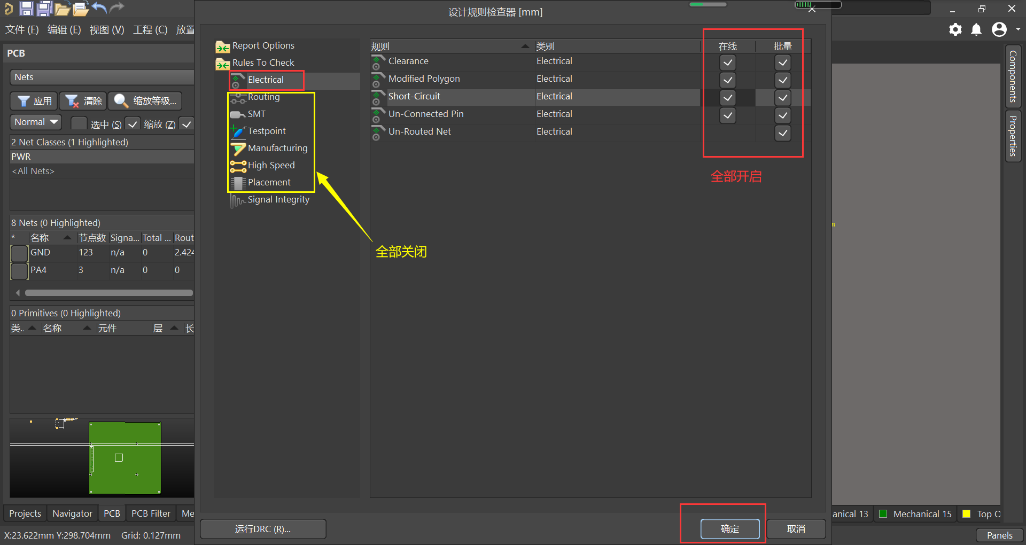This screenshot has height=545, width=1026.
Task: Sort rules by 规则 column arrow
Action: click(x=525, y=46)
